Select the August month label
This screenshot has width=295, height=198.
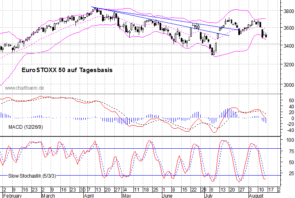(x=256, y=196)
